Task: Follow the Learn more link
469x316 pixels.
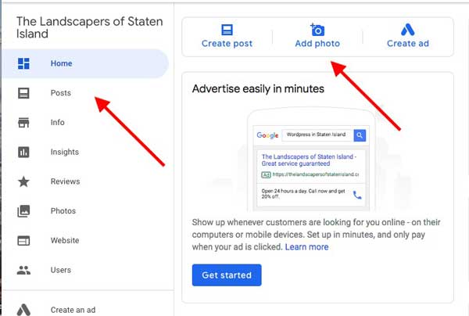Action: (306, 247)
